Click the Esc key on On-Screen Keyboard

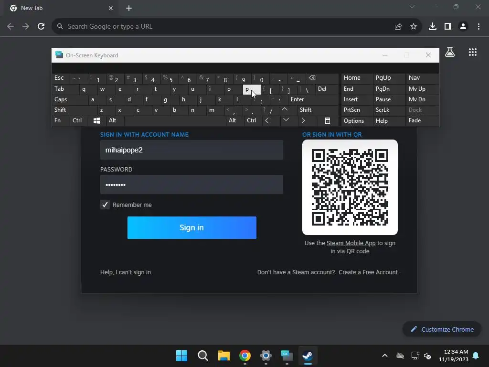tap(61, 78)
